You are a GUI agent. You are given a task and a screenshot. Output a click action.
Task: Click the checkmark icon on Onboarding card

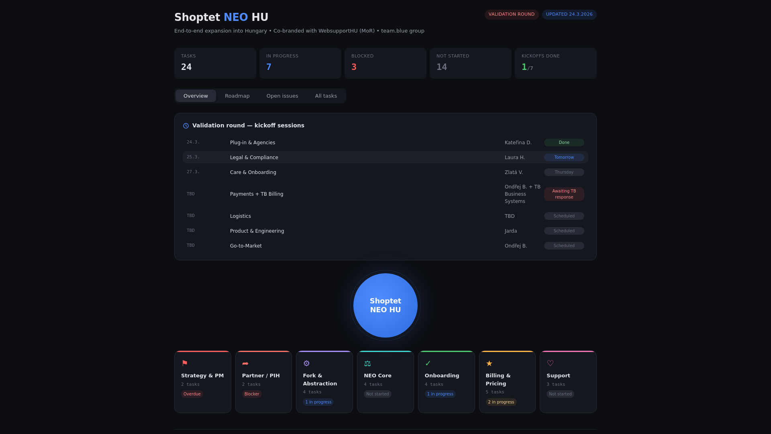coord(428,363)
